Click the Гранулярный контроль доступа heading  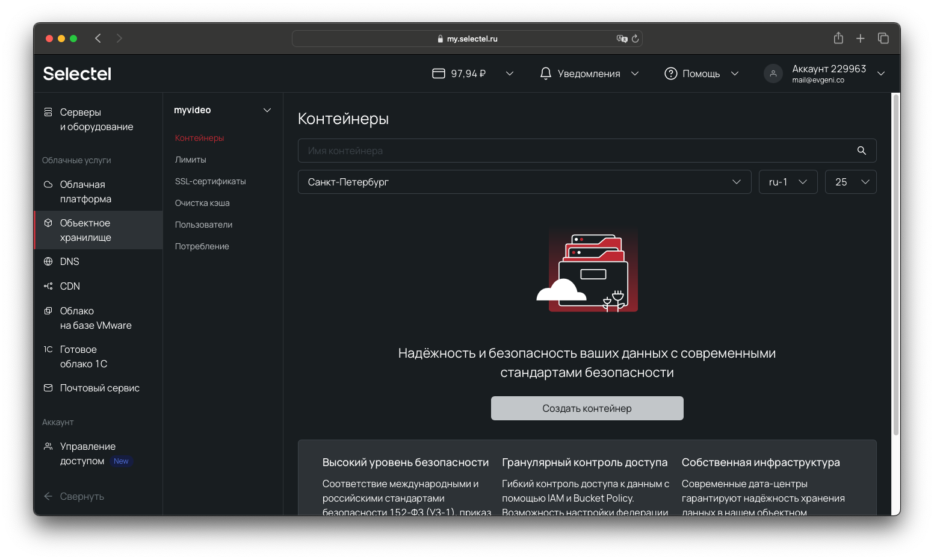click(x=585, y=462)
